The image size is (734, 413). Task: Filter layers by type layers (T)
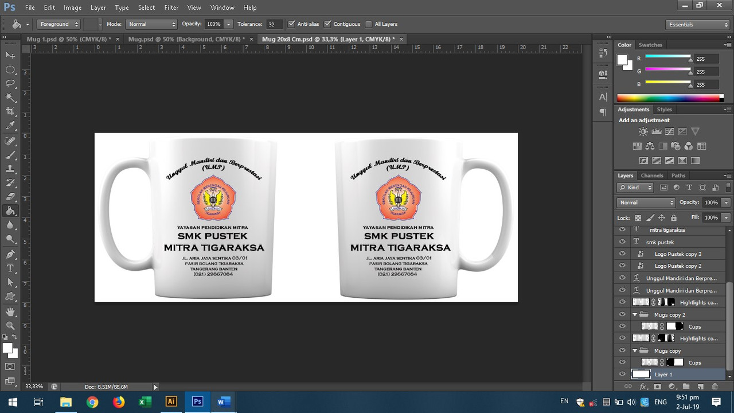689,188
